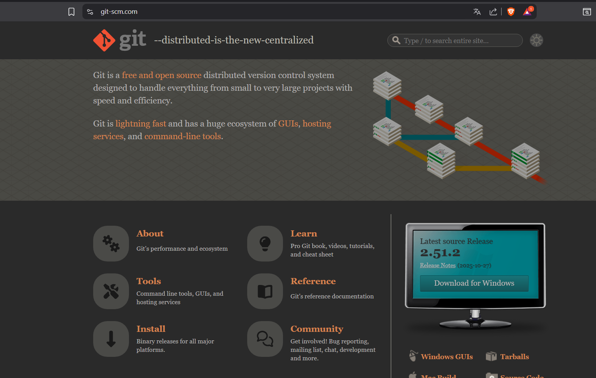Open the Release Notes link
This screenshot has height=378, width=596.
point(438,265)
